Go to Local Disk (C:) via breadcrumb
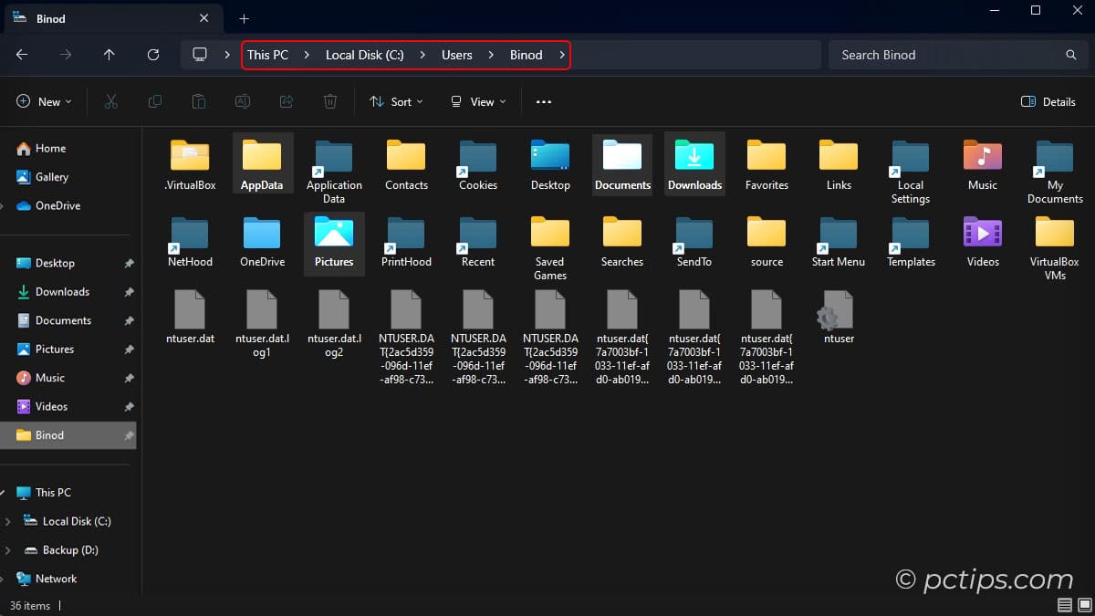The width and height of the screenshot is (1095, 616). point(364,55)
